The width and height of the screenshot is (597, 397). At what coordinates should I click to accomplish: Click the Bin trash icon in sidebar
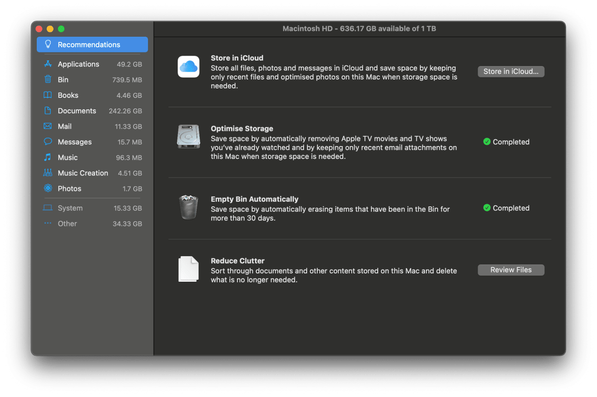[x=48, y=80]
